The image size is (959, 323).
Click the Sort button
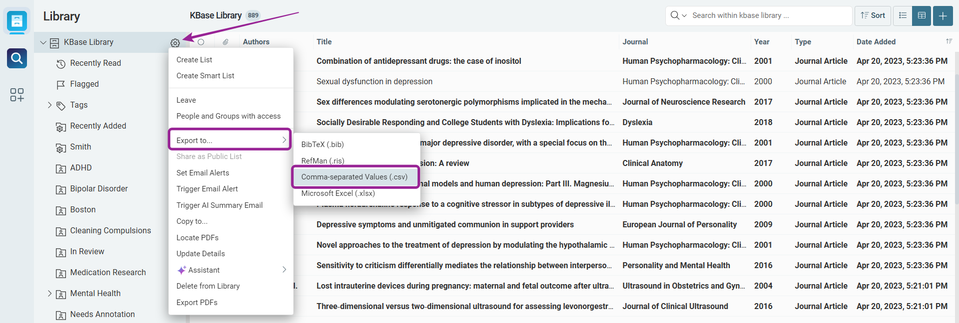[x=873, y=16]
